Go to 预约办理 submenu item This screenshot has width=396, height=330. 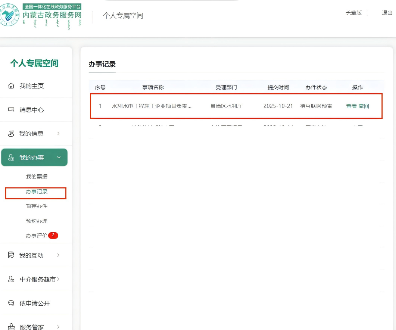click(x=37, y=221)
